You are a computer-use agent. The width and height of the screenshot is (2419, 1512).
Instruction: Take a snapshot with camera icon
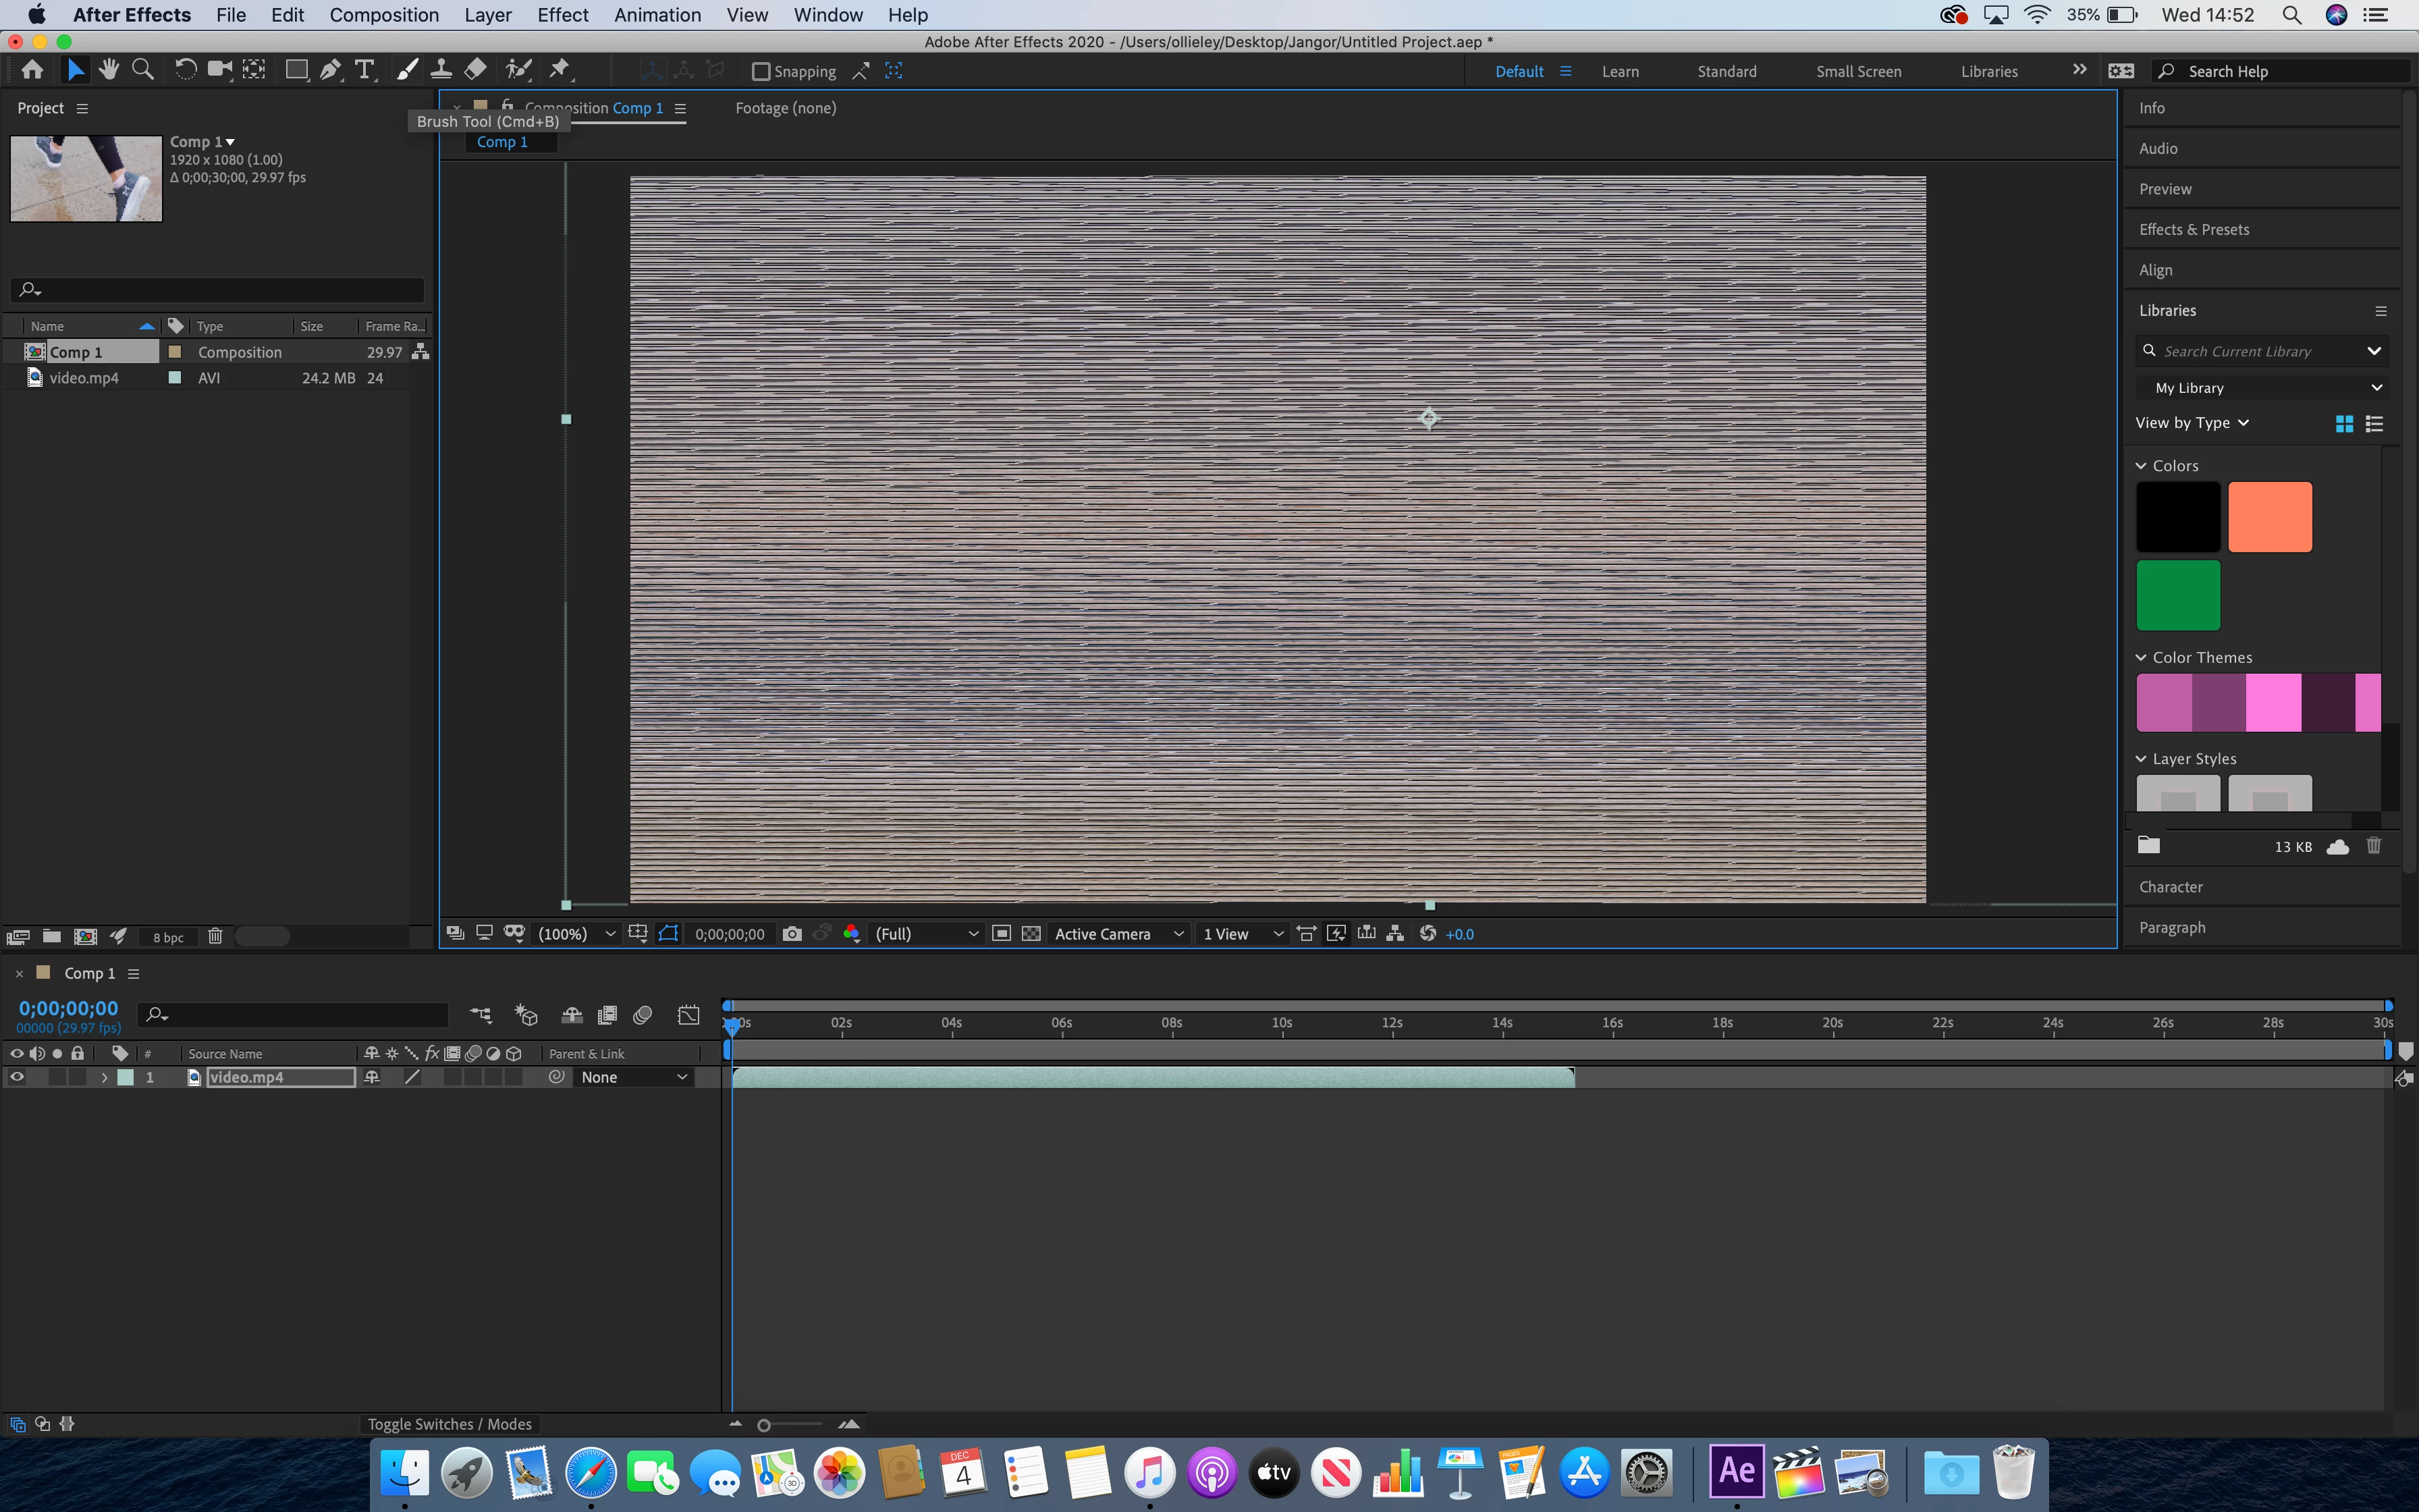pyautogui.click(x=792, y=934)
